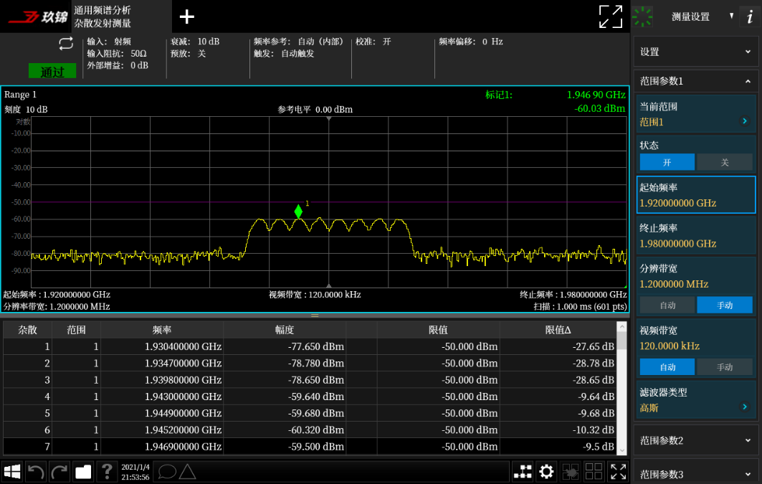Screen dimensions: 762x484
Task: Click the network grid icon beside the gear
Action: [x=523, y=471]
